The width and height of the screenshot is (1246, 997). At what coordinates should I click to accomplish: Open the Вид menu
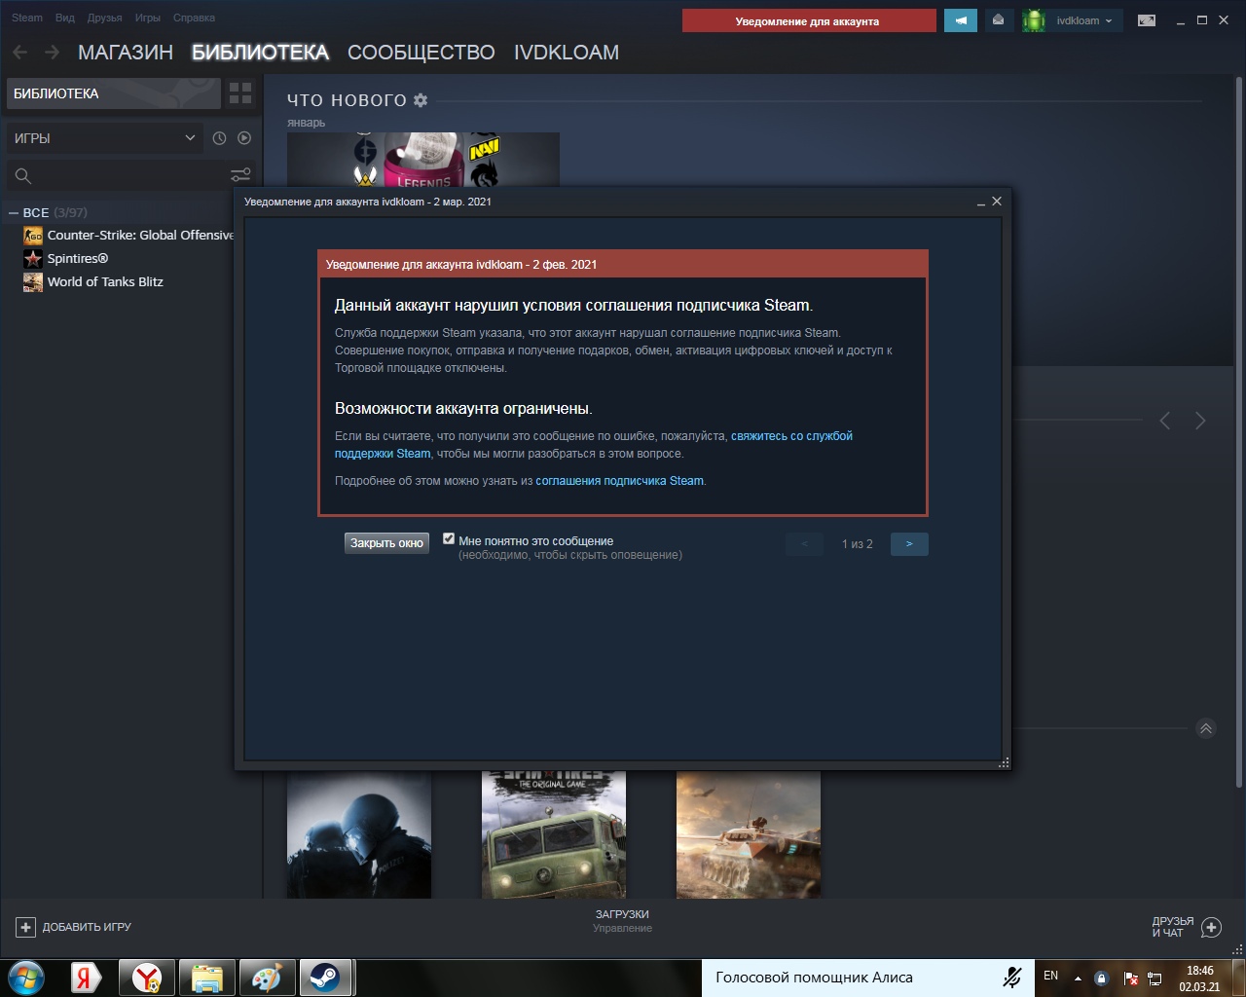pyautogui.click(x=65, y=18)
